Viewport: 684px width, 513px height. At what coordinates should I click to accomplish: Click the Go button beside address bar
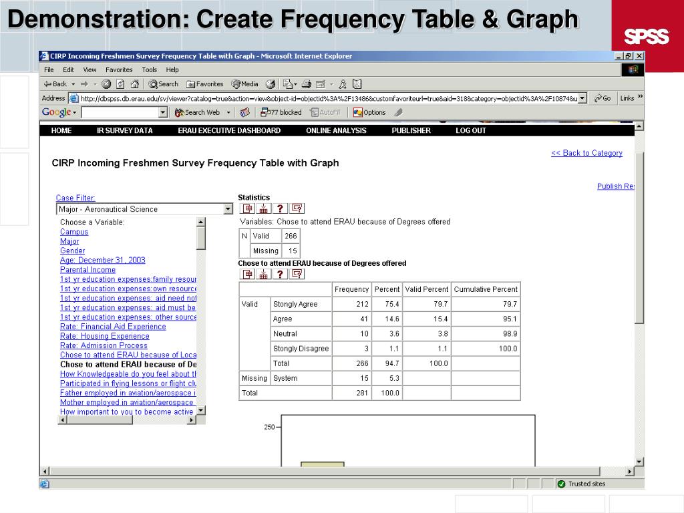point(603,98)
